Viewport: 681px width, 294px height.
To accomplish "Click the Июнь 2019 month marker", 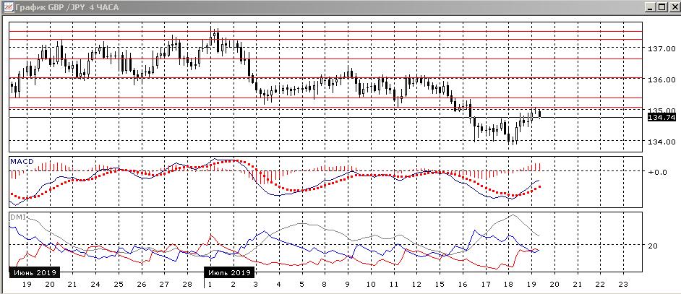I will pyautogui.click(x=35, y=273).
